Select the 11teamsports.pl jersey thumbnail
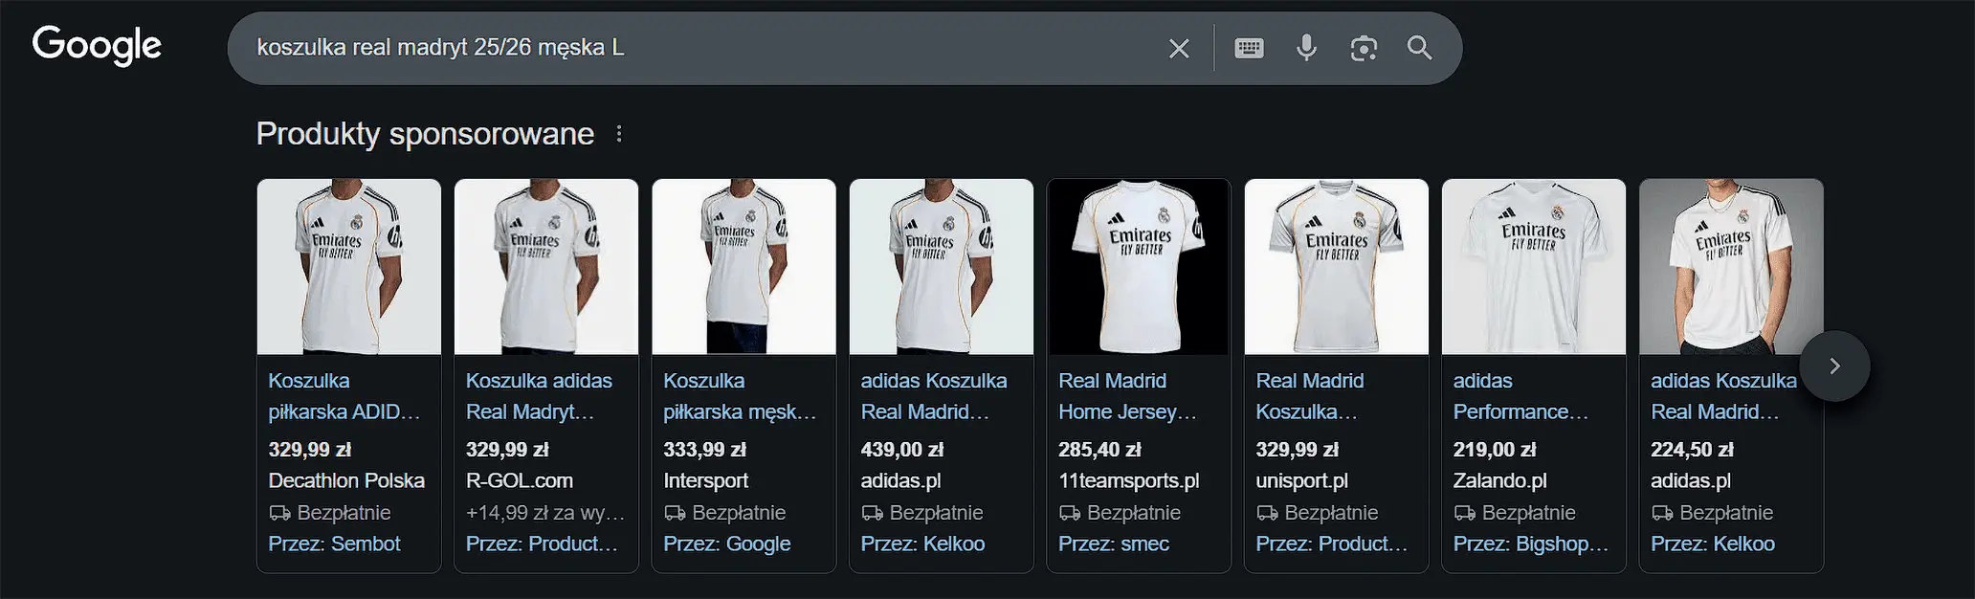Image resolution: width=1975 pixels, height=599 pixels. click(x=1139, y=266)
